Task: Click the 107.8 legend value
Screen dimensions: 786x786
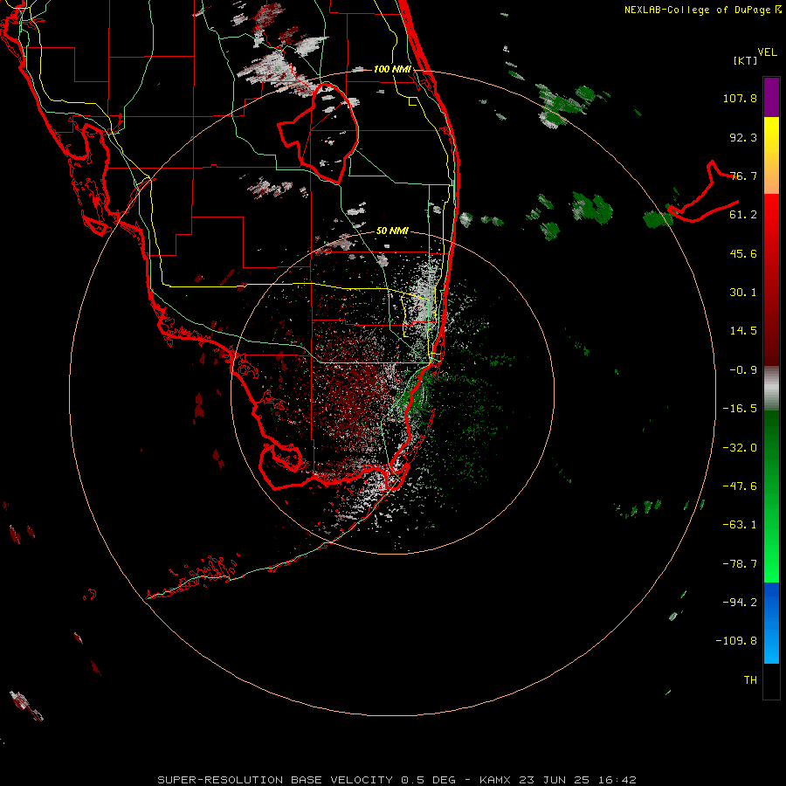Action: point(740,98)
